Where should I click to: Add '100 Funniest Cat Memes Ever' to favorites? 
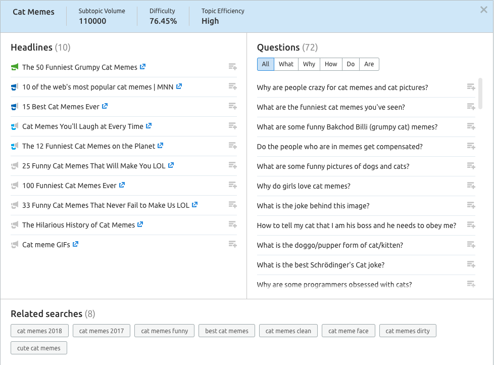(232, 185)
